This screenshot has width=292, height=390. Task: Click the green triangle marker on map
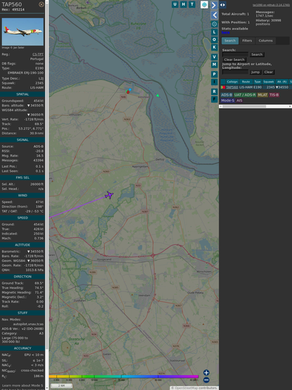click(157, 95)
